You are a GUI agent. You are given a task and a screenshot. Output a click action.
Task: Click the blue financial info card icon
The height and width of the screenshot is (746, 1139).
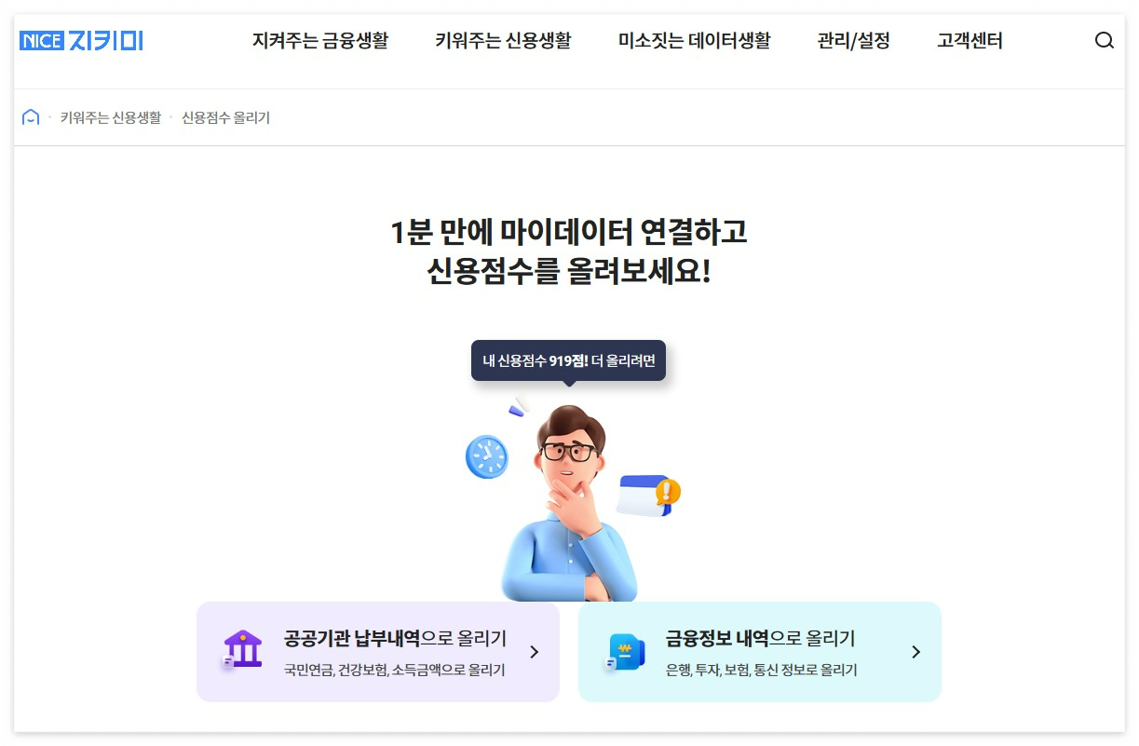click(x=625, y=651)
